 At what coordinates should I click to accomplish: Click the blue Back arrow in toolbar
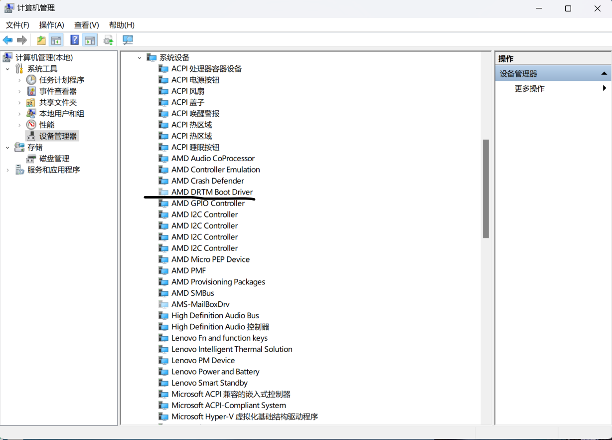tap(7, 40)
